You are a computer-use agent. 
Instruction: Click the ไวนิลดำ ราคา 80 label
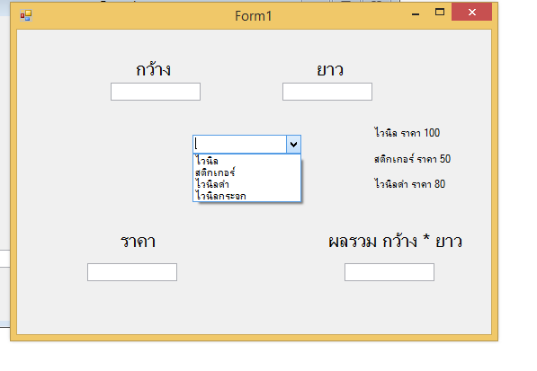point(409,184)
